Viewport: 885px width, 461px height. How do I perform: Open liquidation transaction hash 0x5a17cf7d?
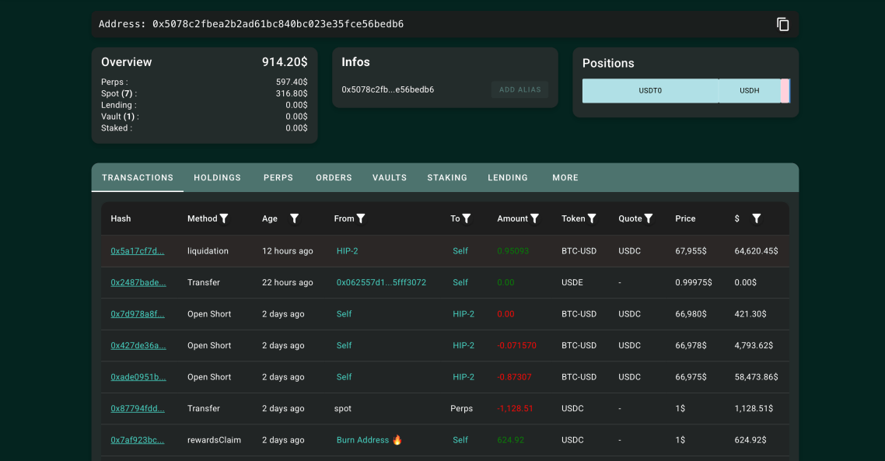point(138,251)
